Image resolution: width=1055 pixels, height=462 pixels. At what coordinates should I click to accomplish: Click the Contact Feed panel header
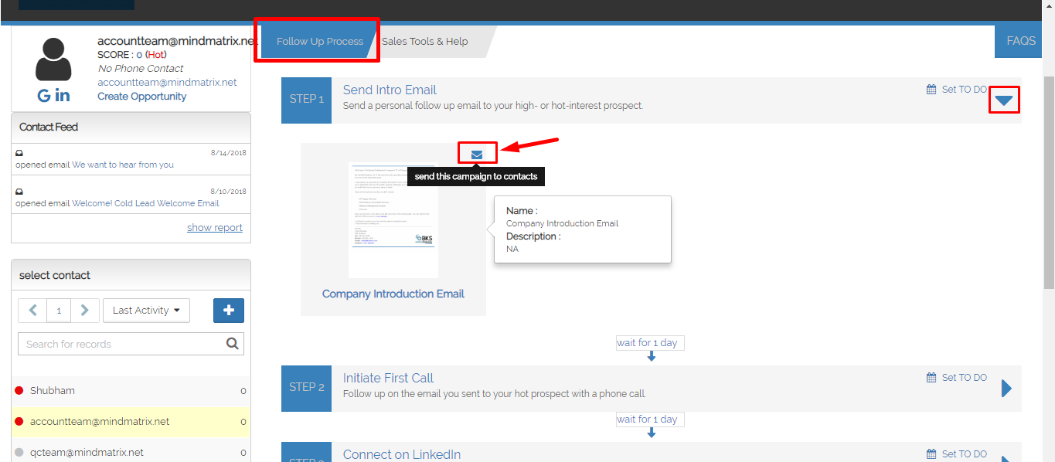tap(131, 127)
